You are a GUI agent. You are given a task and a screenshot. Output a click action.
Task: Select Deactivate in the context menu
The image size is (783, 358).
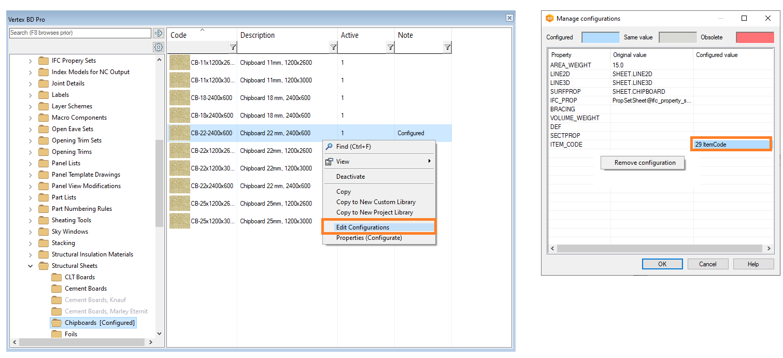click(x=350, y=177)
